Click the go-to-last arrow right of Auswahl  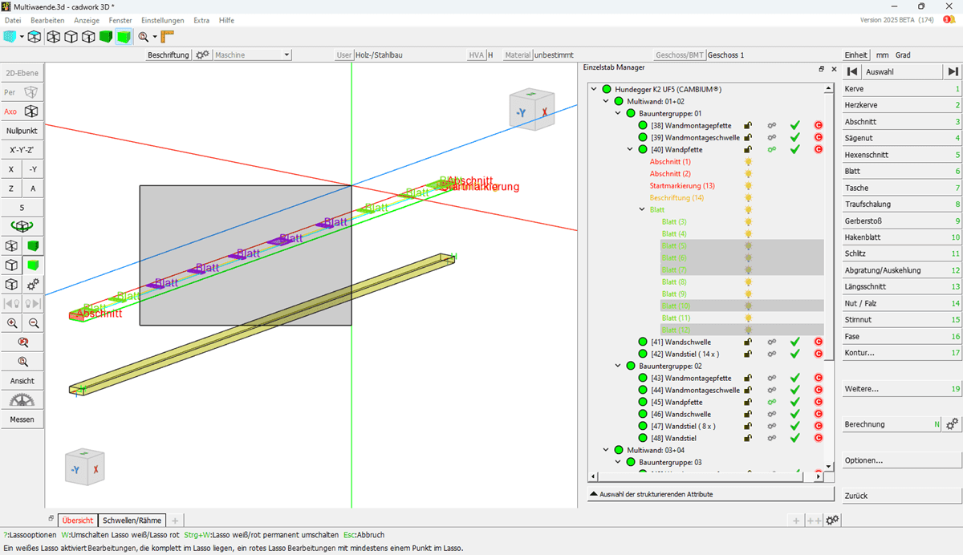pyautogui.click(x=953, y=72)
